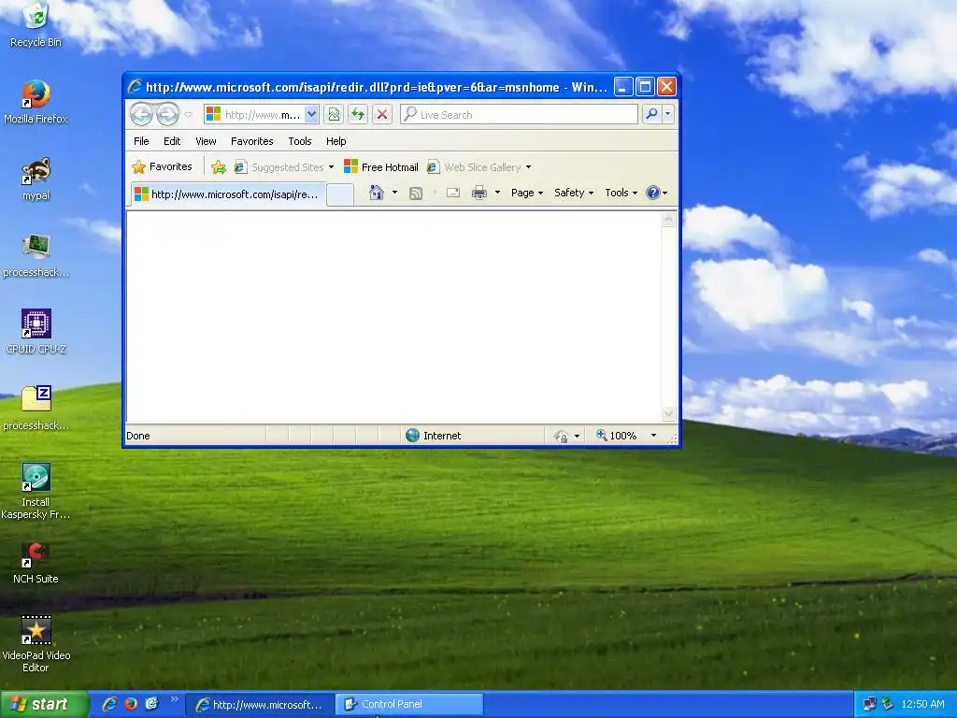Click the Back navigation arrow in Internet Explorer
The height and width of the screenshot is (718, 957).
tap(142, 114)
